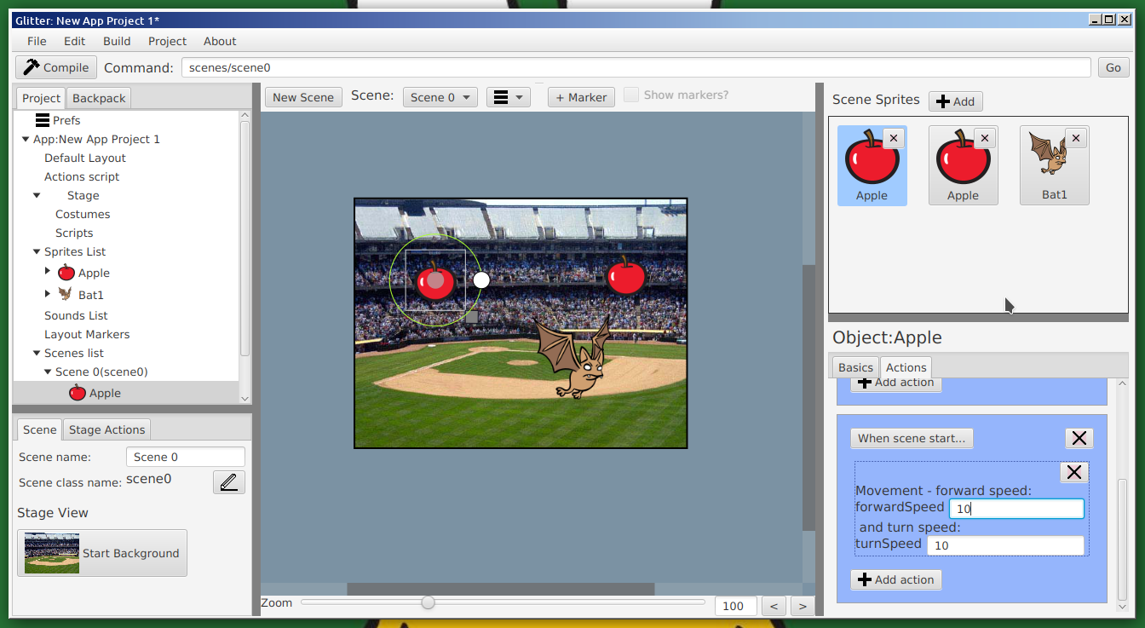Remove the Movement action with its X

(x=1073, y=472)
